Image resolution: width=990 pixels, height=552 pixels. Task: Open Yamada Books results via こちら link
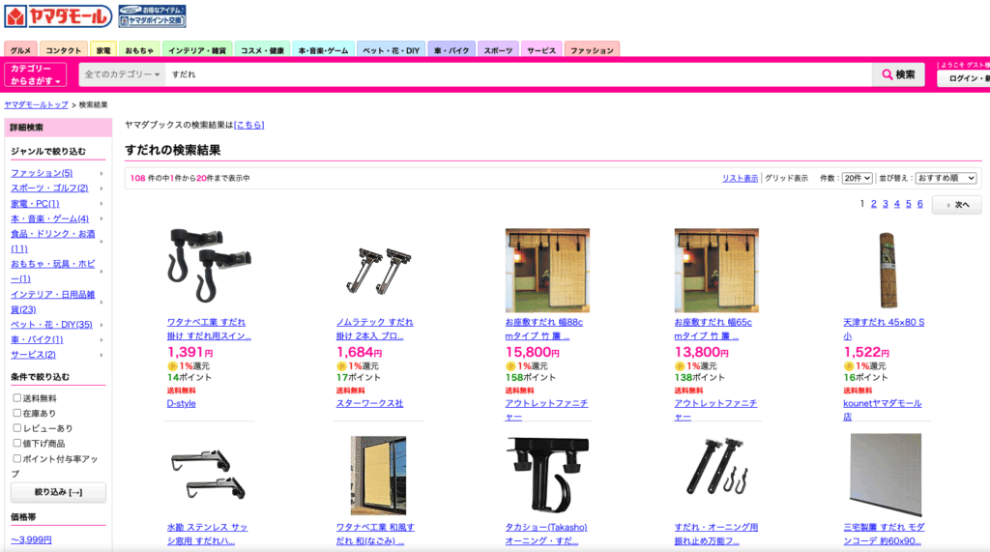tap(248, 125)
